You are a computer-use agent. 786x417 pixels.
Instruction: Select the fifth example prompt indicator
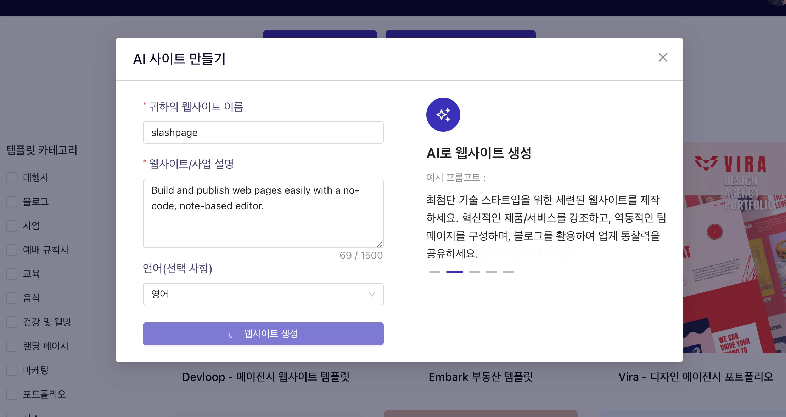(508, 272)
